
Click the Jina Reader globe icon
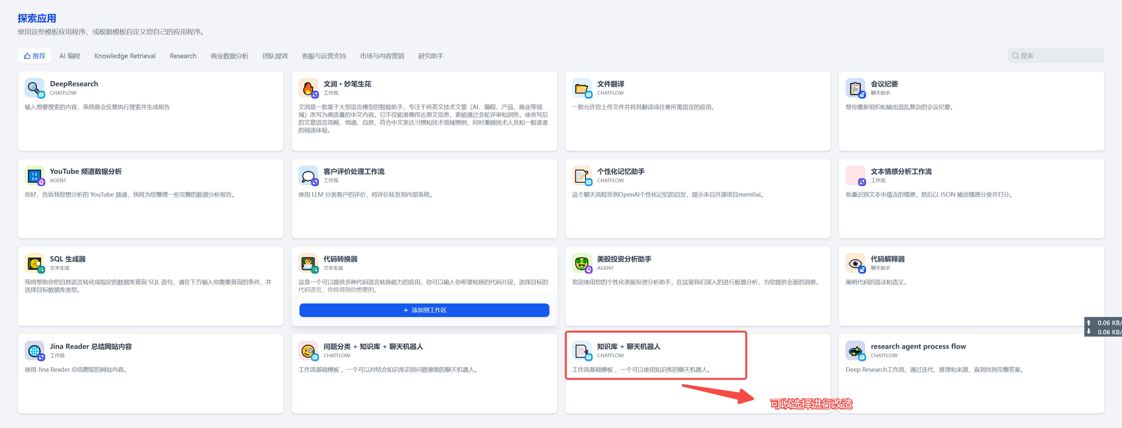[x=34, y=350]
